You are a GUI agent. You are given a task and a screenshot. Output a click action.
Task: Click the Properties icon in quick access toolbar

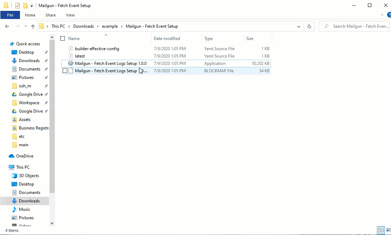click(x=18, y=6)
